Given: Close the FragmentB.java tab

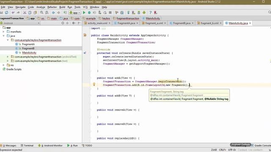Looking at the screenshot, I should tap(193, 23).
